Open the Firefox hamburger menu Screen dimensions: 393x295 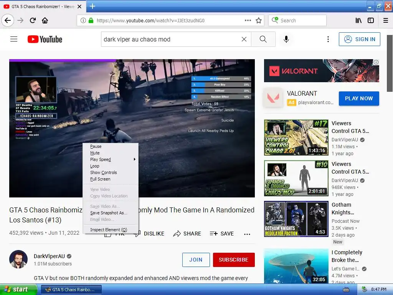(386, 20)
